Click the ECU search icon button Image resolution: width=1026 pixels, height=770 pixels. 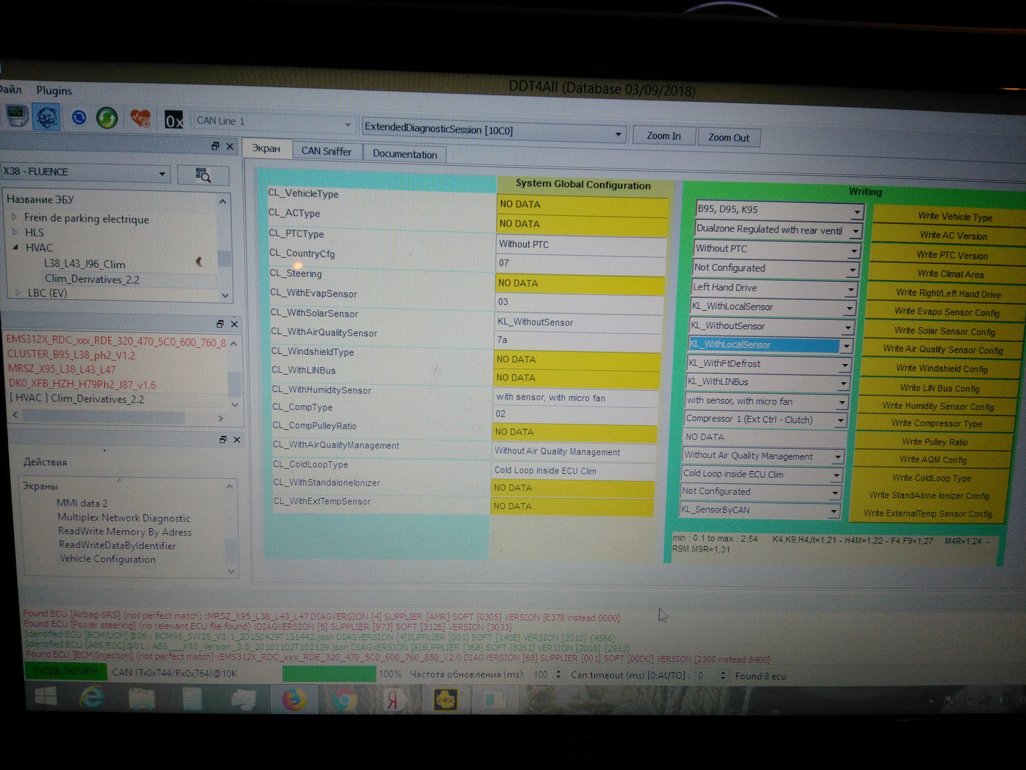coord(203,175)
